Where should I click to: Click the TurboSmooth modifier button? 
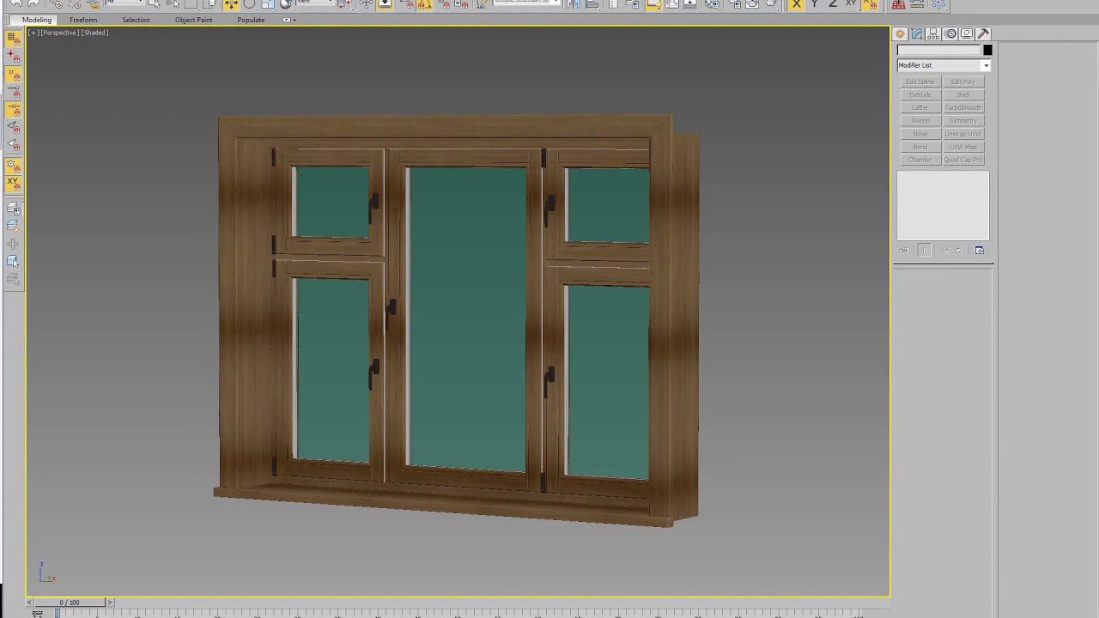[963, 107]
